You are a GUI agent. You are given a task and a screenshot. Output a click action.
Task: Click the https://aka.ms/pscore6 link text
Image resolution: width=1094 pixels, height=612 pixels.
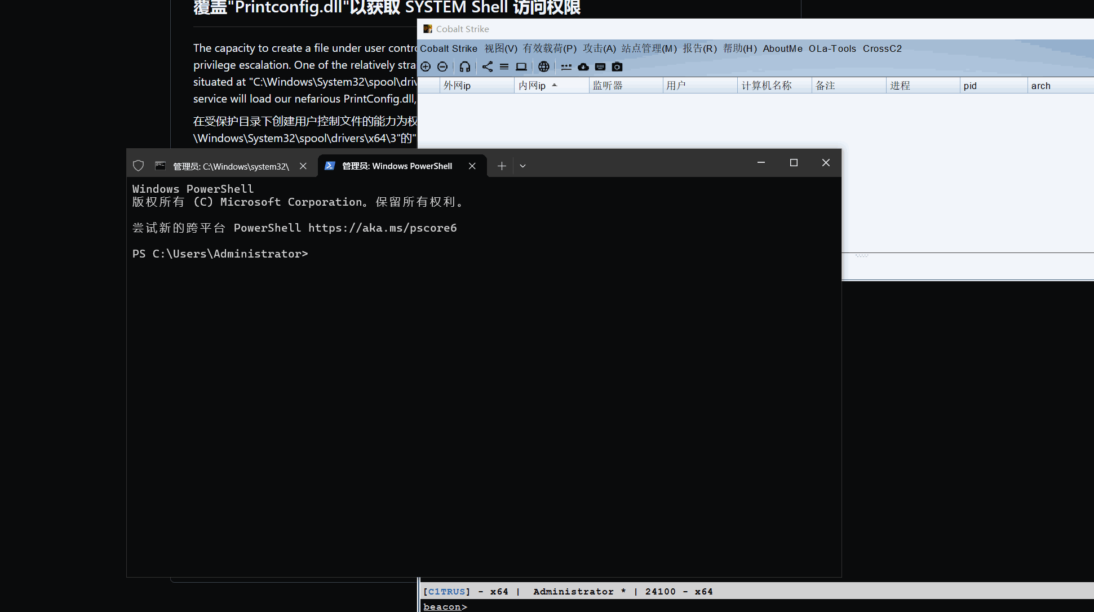click(383, 228)
